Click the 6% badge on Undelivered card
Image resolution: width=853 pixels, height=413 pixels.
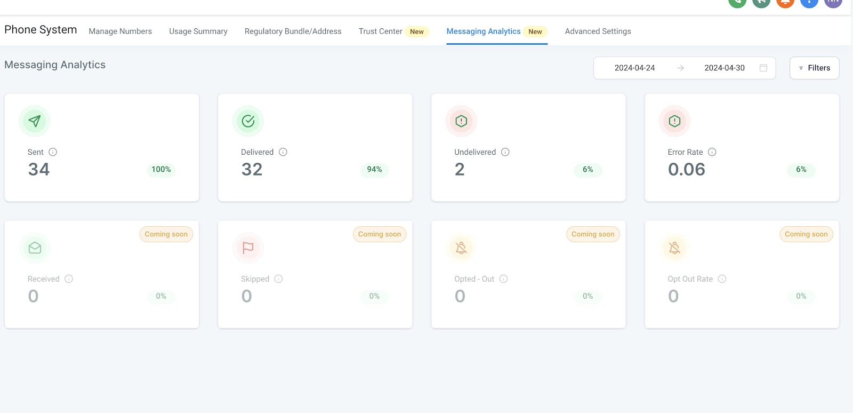(588, 170)
